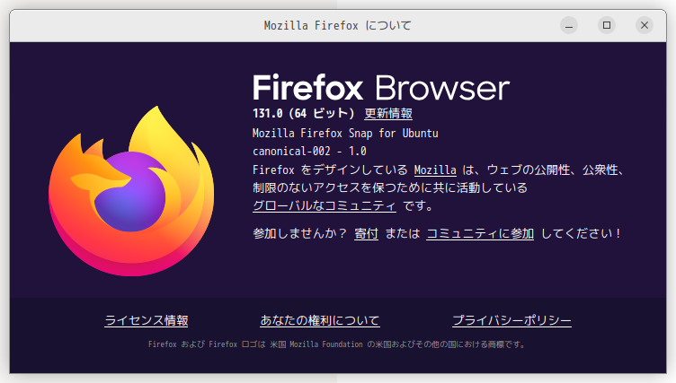Open the グローバルなコミュニティ link
Image resolution: width=676 pixels, height=383 pixels.
[x=325, y=205]
